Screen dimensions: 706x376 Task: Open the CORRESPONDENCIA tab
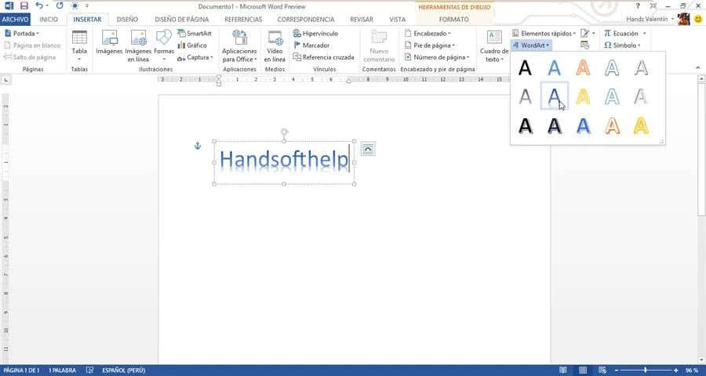[306, 20]
